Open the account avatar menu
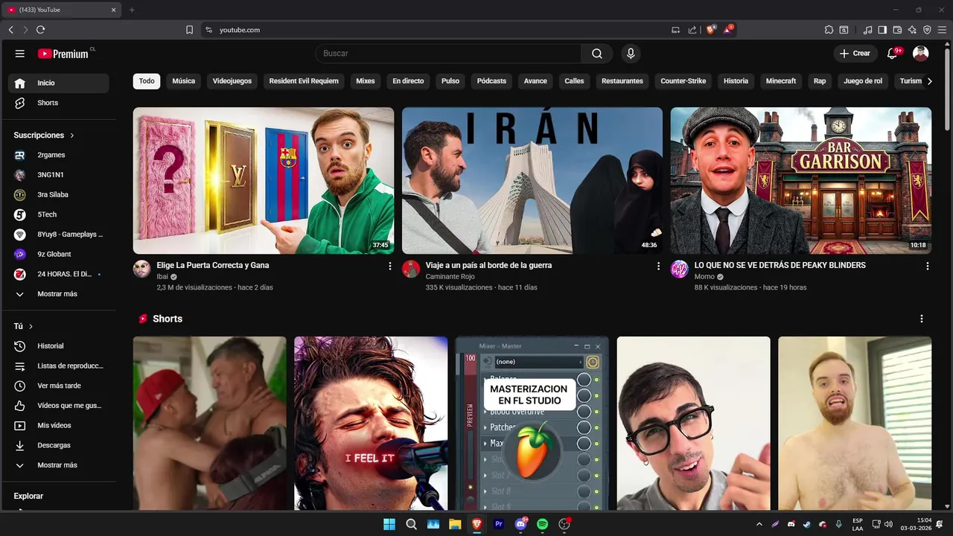Screen dimensions: 953x536 coord(921,54)
